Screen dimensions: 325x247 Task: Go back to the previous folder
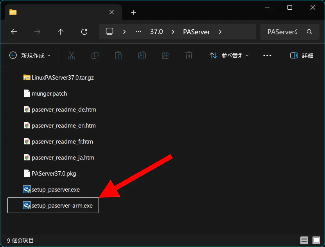(14, 32)
